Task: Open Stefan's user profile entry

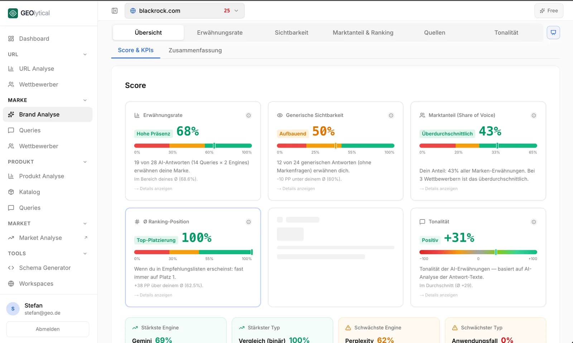Action: tap(48, 309)
